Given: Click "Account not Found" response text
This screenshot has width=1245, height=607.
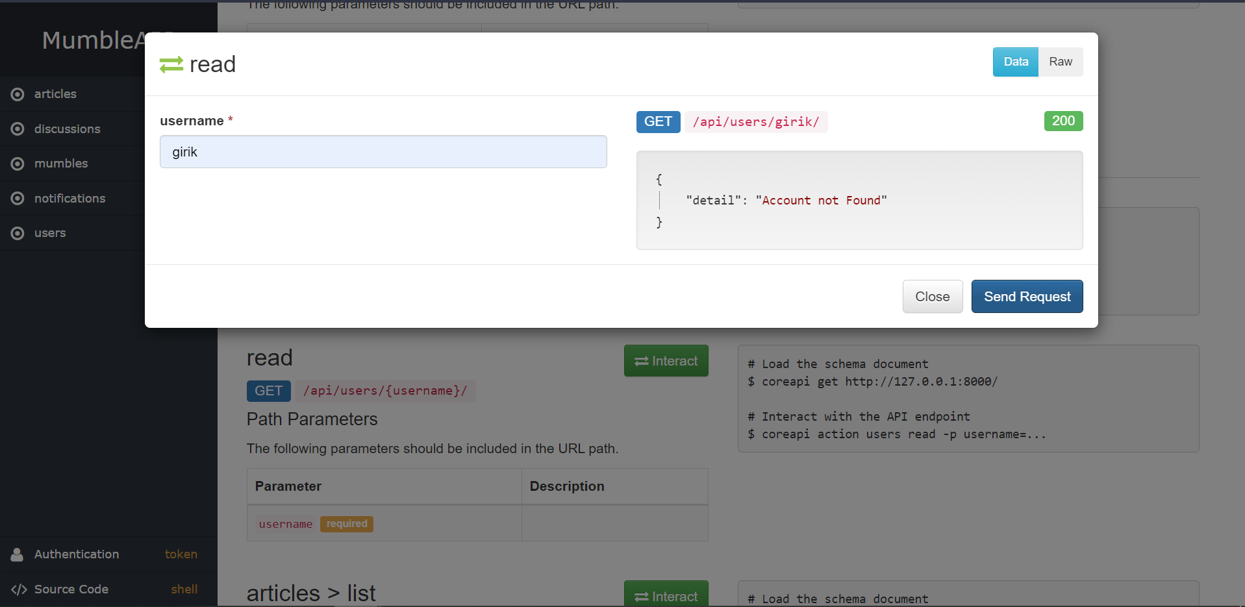Looking at the screenshot, I should point(821,201).
